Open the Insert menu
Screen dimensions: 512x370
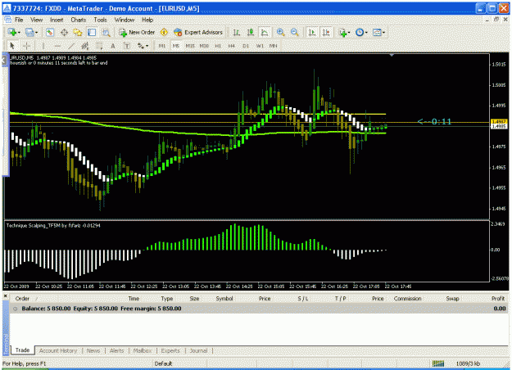[x=57, y=20]
